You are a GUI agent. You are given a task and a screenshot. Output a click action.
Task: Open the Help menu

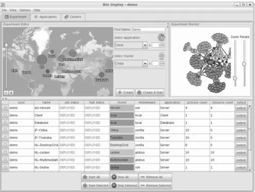(37, 10)
